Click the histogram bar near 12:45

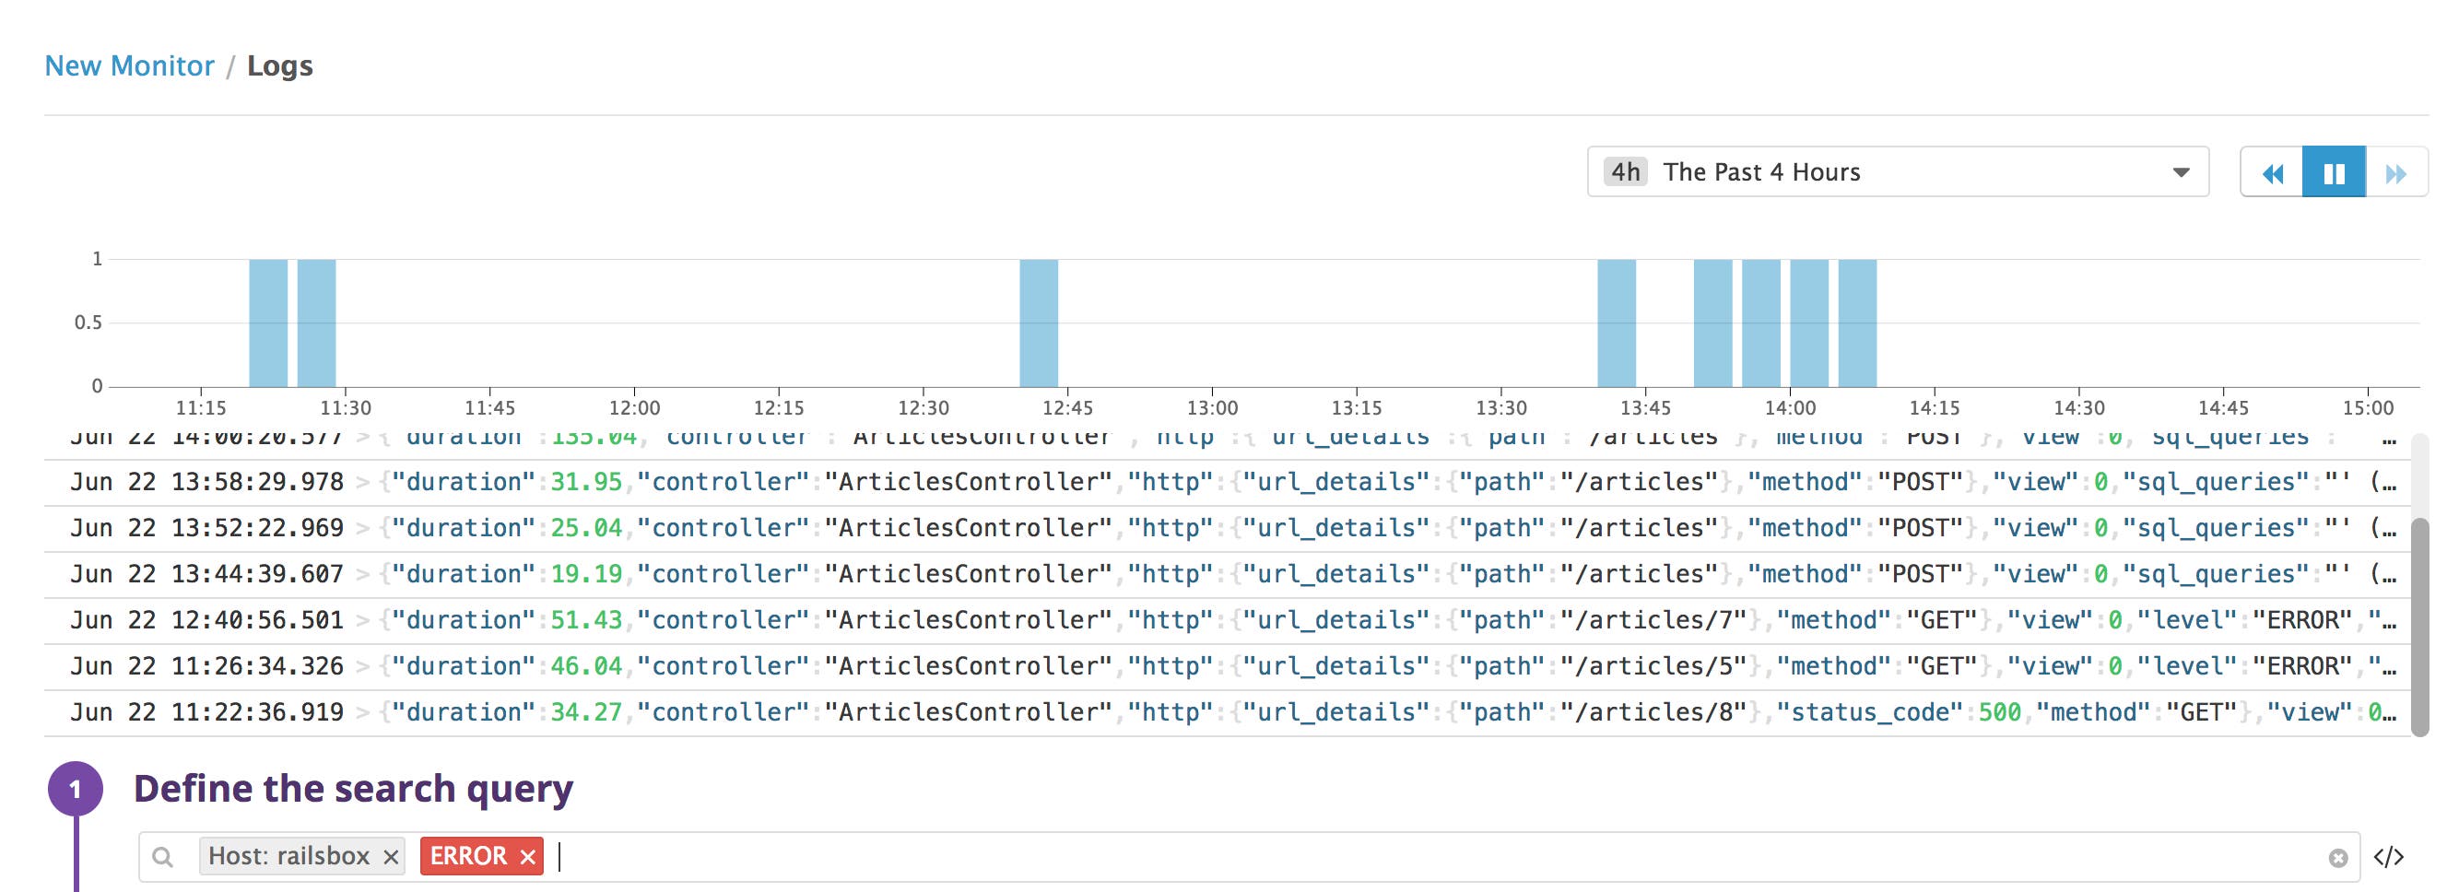1038,323
